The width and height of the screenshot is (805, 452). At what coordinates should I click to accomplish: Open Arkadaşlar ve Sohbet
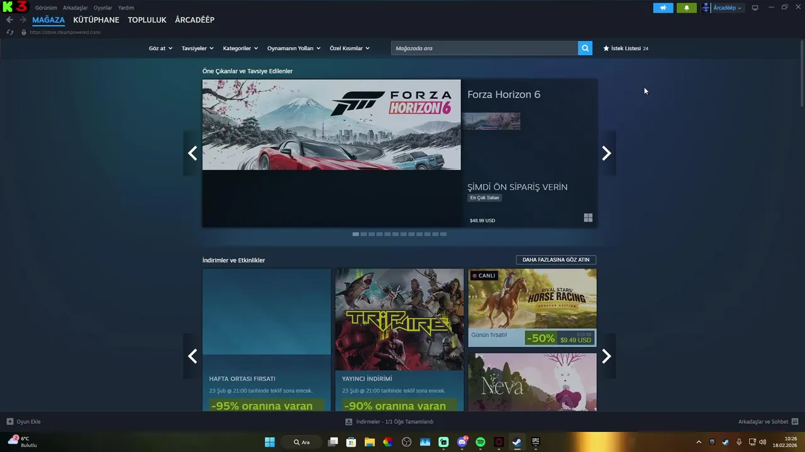pyautogui.click(x=769, y=422)
